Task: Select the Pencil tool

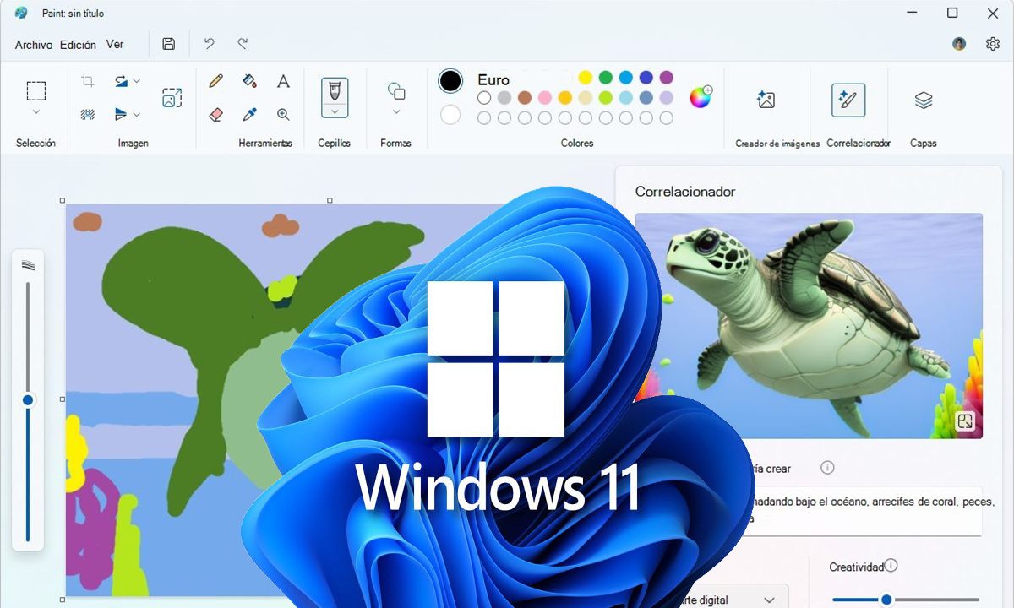Action: (x=215, y=81)
